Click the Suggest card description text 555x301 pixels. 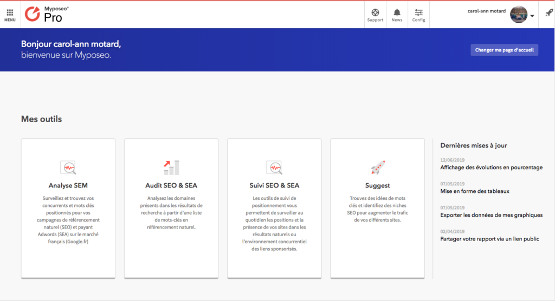tap(377, 209)
